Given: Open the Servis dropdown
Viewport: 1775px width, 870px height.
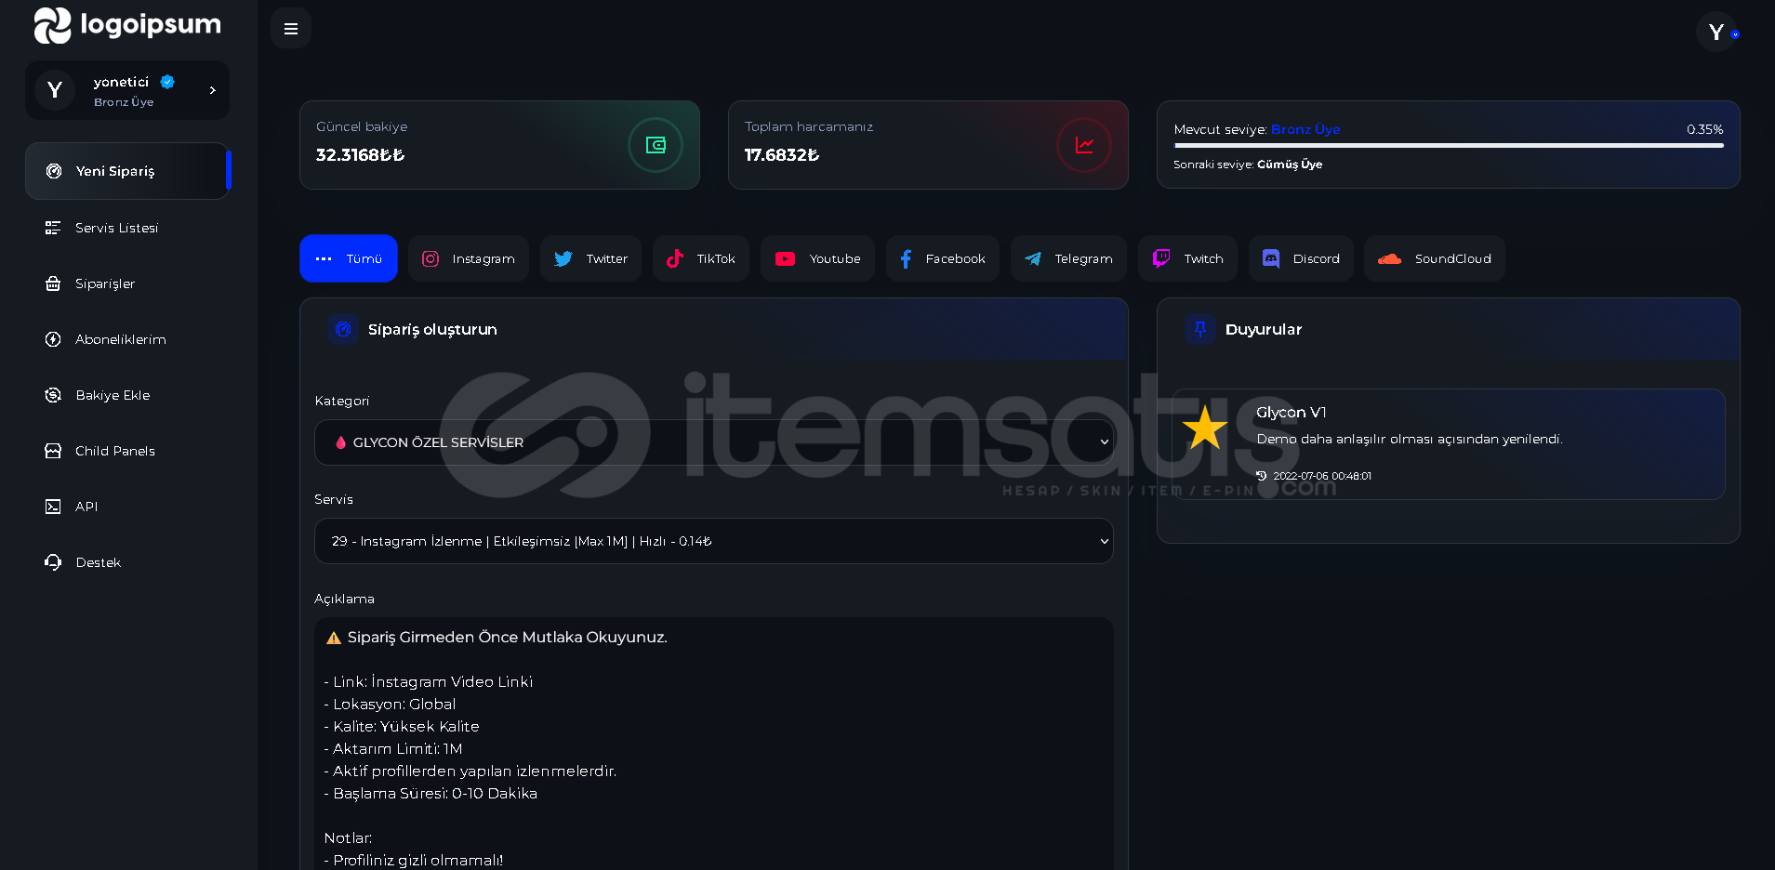Looking at the screenshot, I should click(714, 541).
